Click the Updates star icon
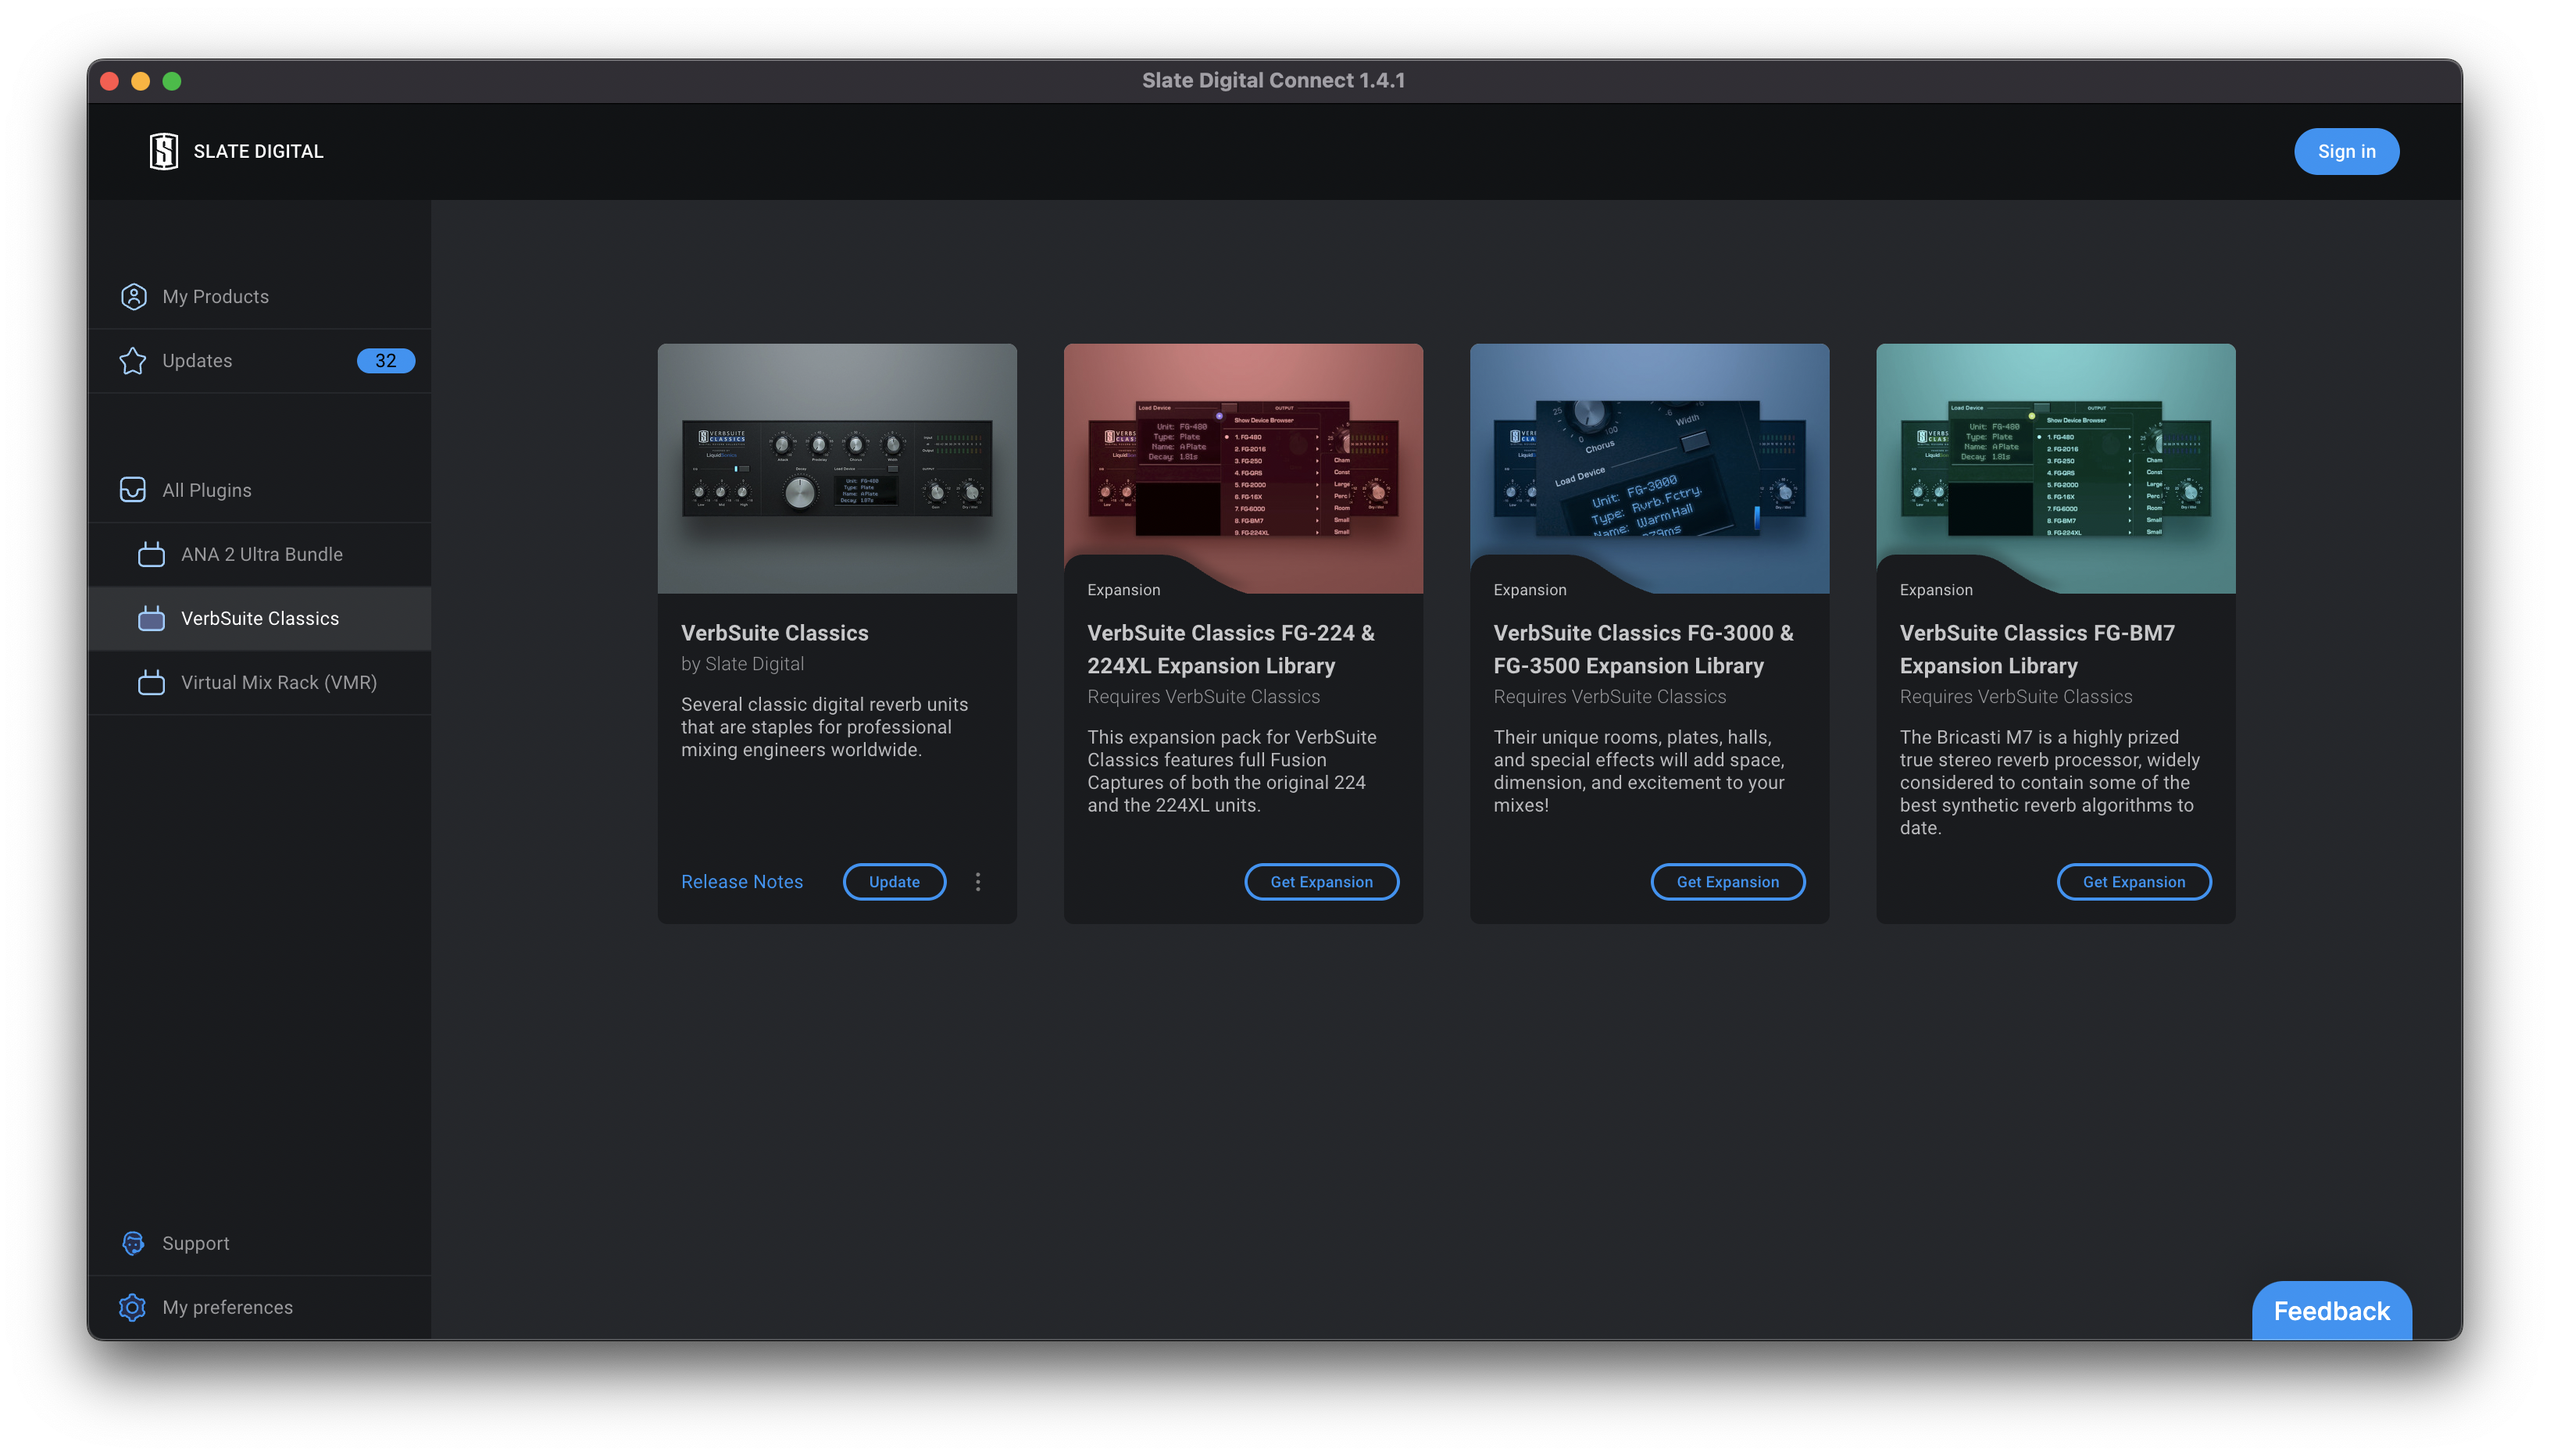The height and width of the screenshot is (1456, 2550). [x=133, y=360]
